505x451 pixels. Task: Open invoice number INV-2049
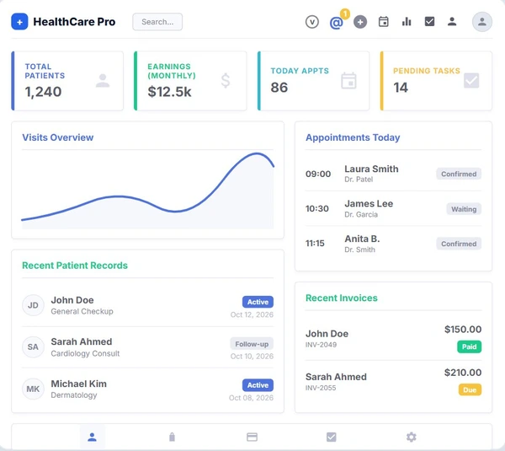coord(322,345)
